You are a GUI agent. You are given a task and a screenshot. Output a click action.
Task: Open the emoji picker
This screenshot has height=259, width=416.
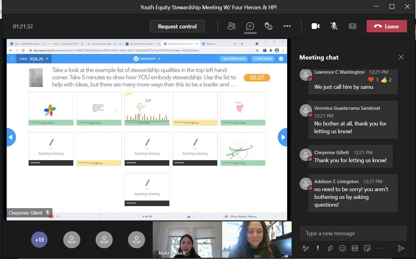tap(343, 248)
